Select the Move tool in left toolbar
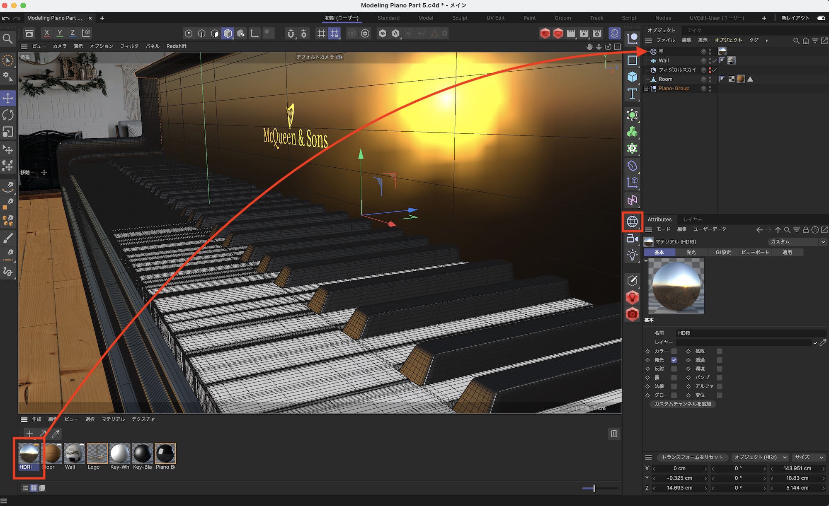Screen dimensions: 829x506 8,98
